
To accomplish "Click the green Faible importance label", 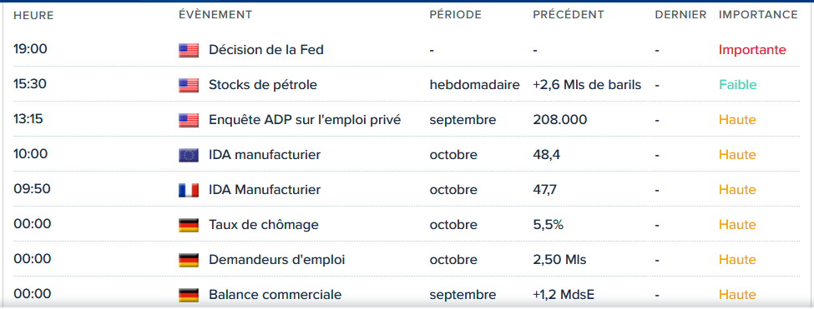I will tap(738, 85).
